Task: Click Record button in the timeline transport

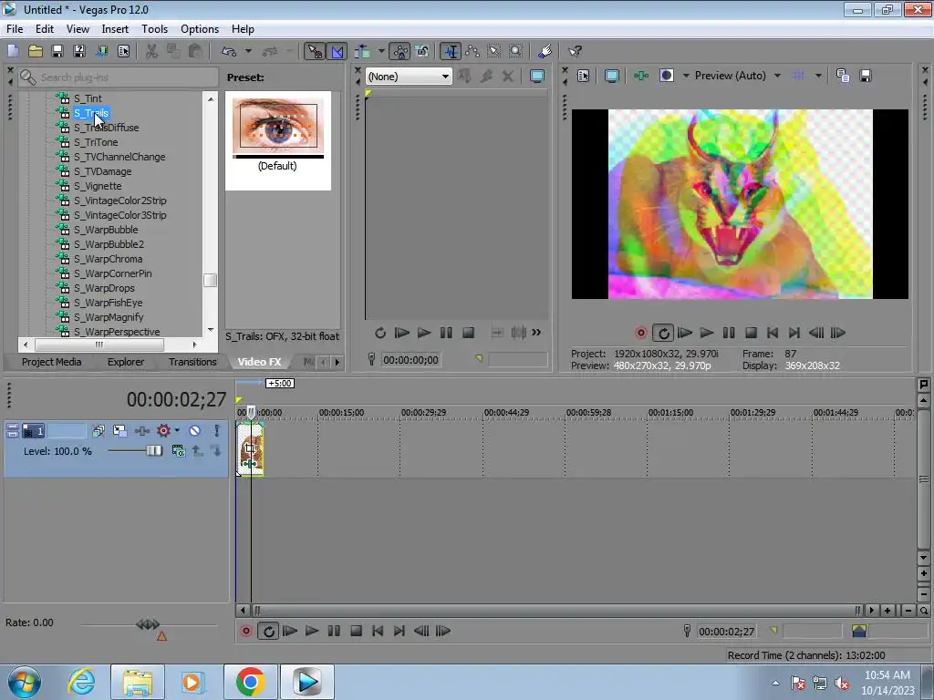Action: 245,631
